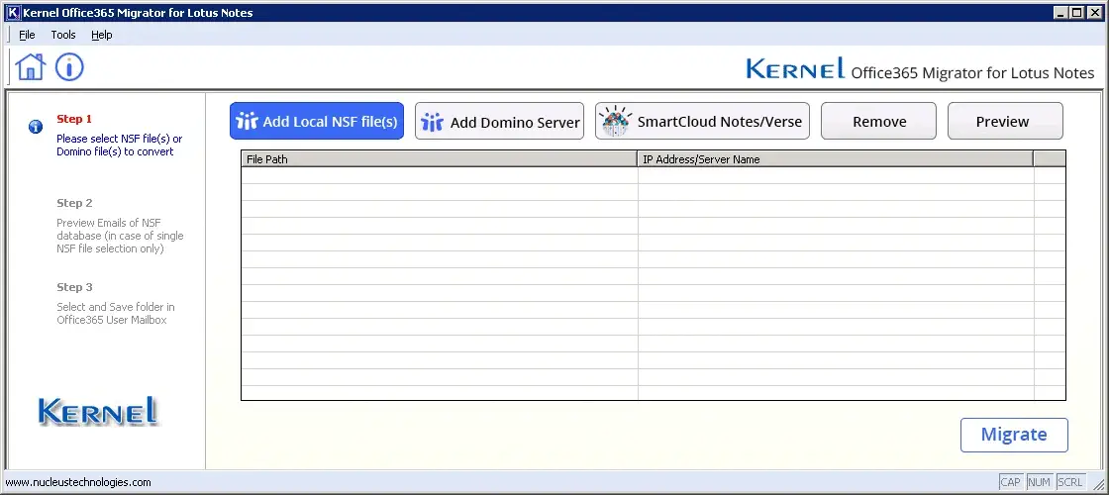This screenshot has height=495, width=1109.
Task: Click the blue Step 1 info icon
Action: 36,127
